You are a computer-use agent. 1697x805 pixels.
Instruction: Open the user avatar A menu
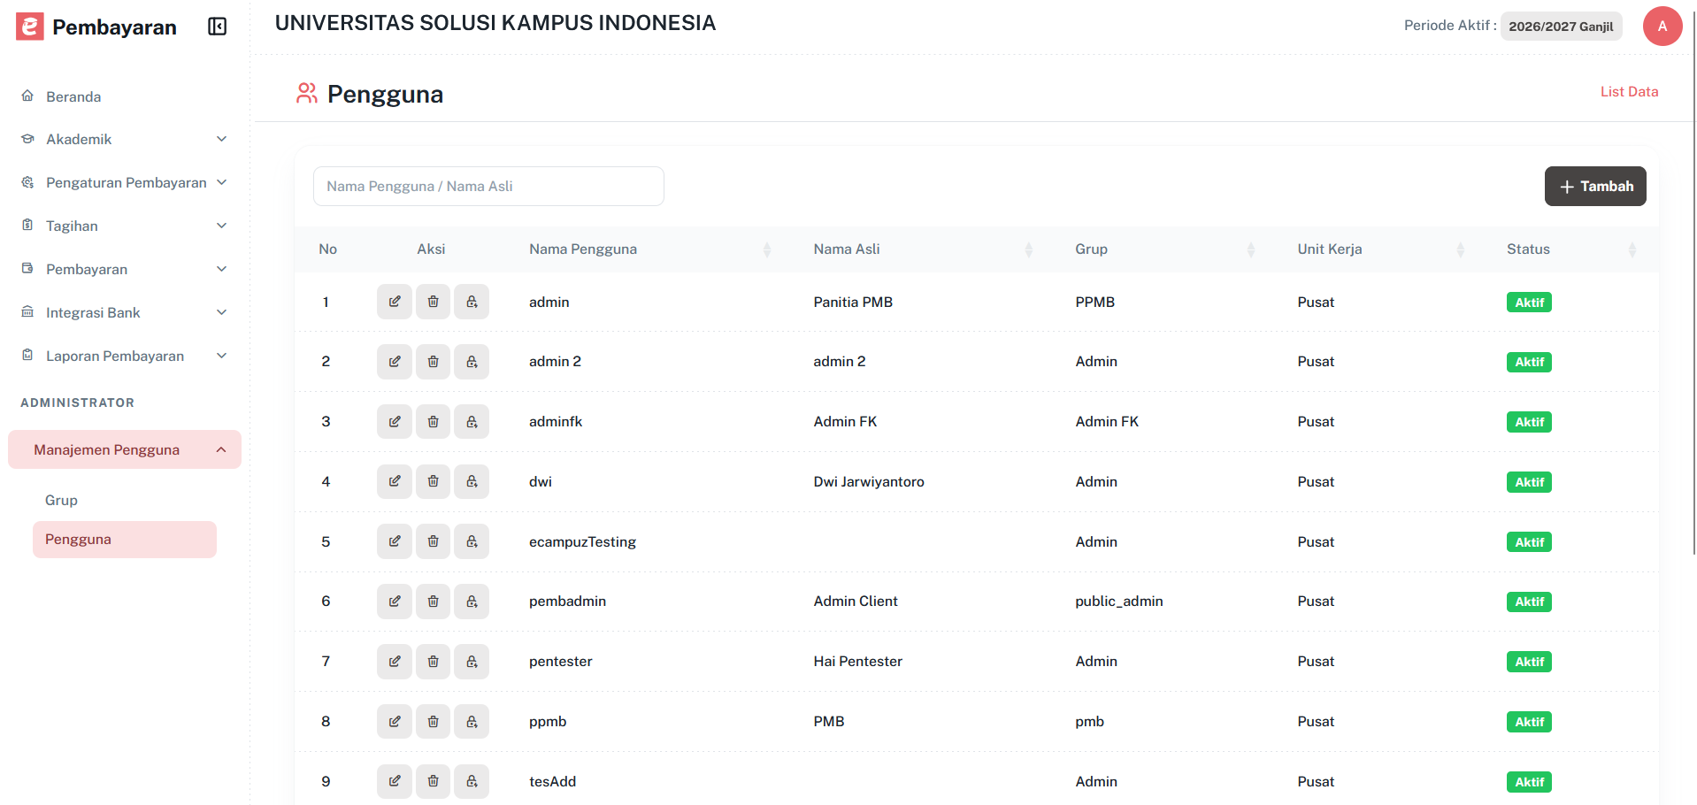point(1662,26)
